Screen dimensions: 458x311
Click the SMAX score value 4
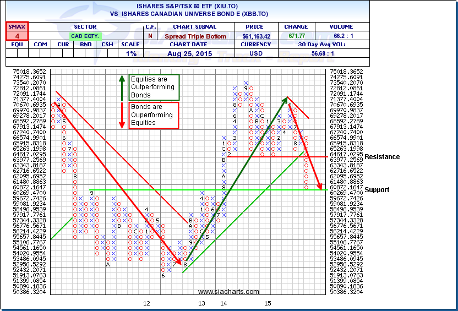[17, 35]
